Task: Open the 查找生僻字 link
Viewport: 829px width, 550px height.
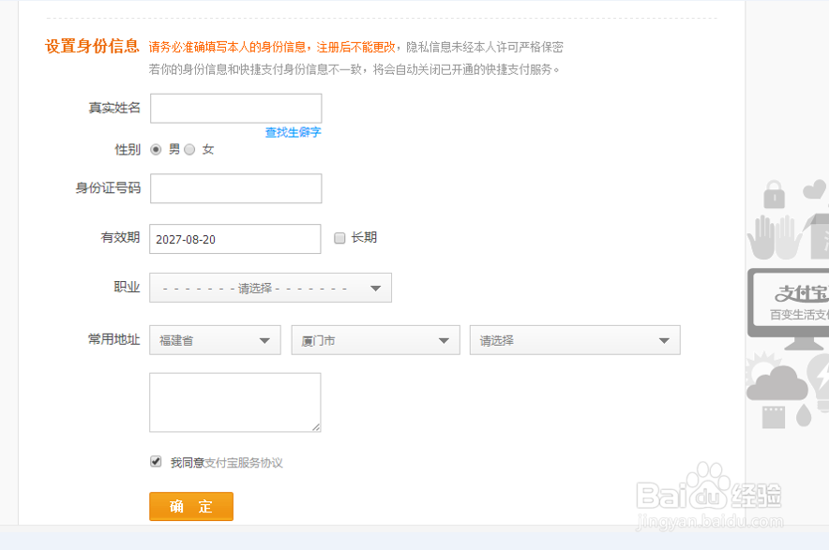Action: click(291, 132)
